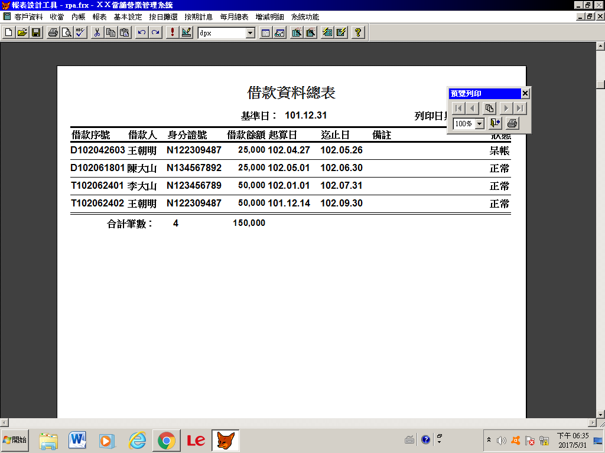Viewport: 605px width, 453px height.
Task: Click the 開始 Start button
Action: point(15,440)
